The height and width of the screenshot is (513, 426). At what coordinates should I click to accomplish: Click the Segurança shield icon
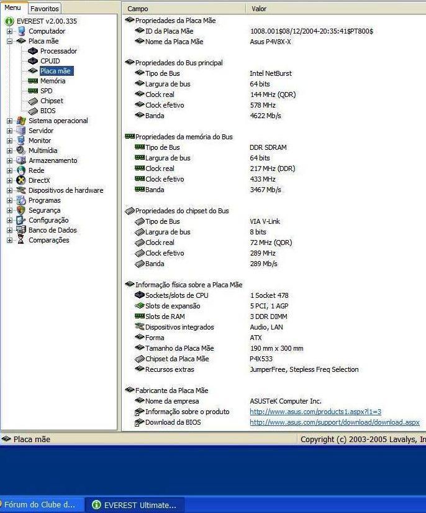(21, 210)
